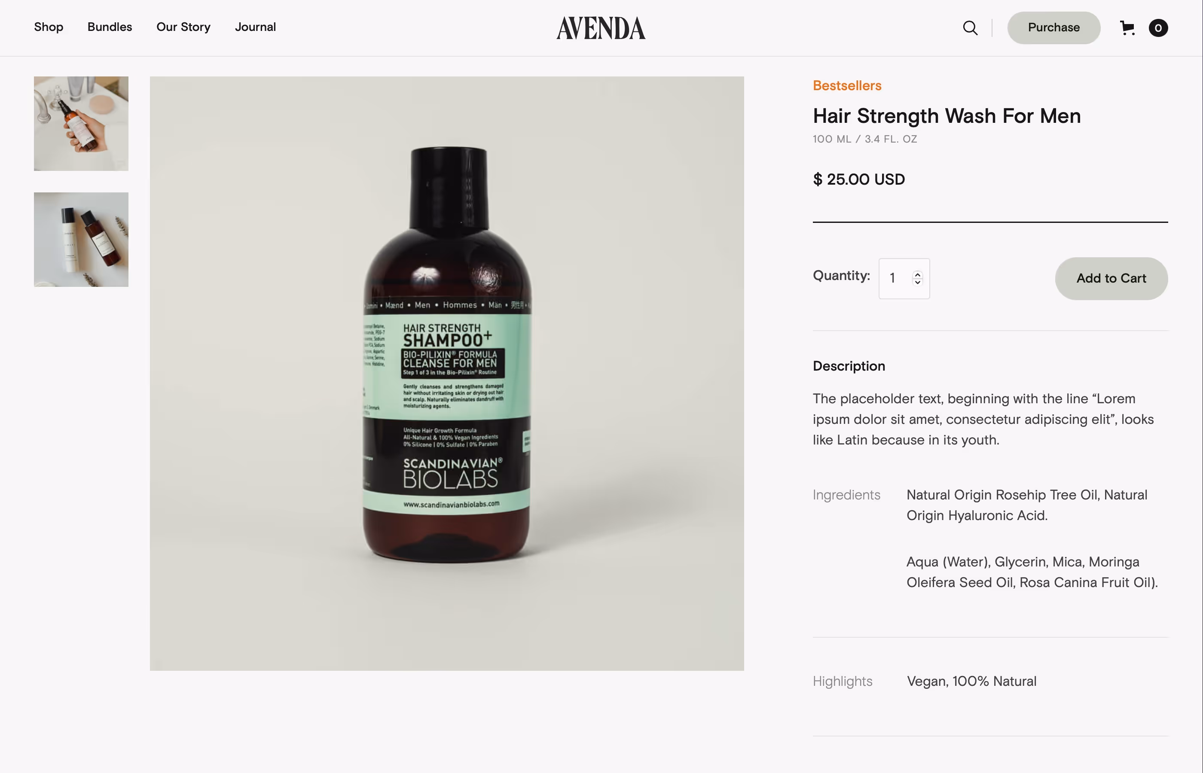This screenshot has height=773, width=1203.
Task: Click the Hair Strength Wash title
Action: point(947,116)
